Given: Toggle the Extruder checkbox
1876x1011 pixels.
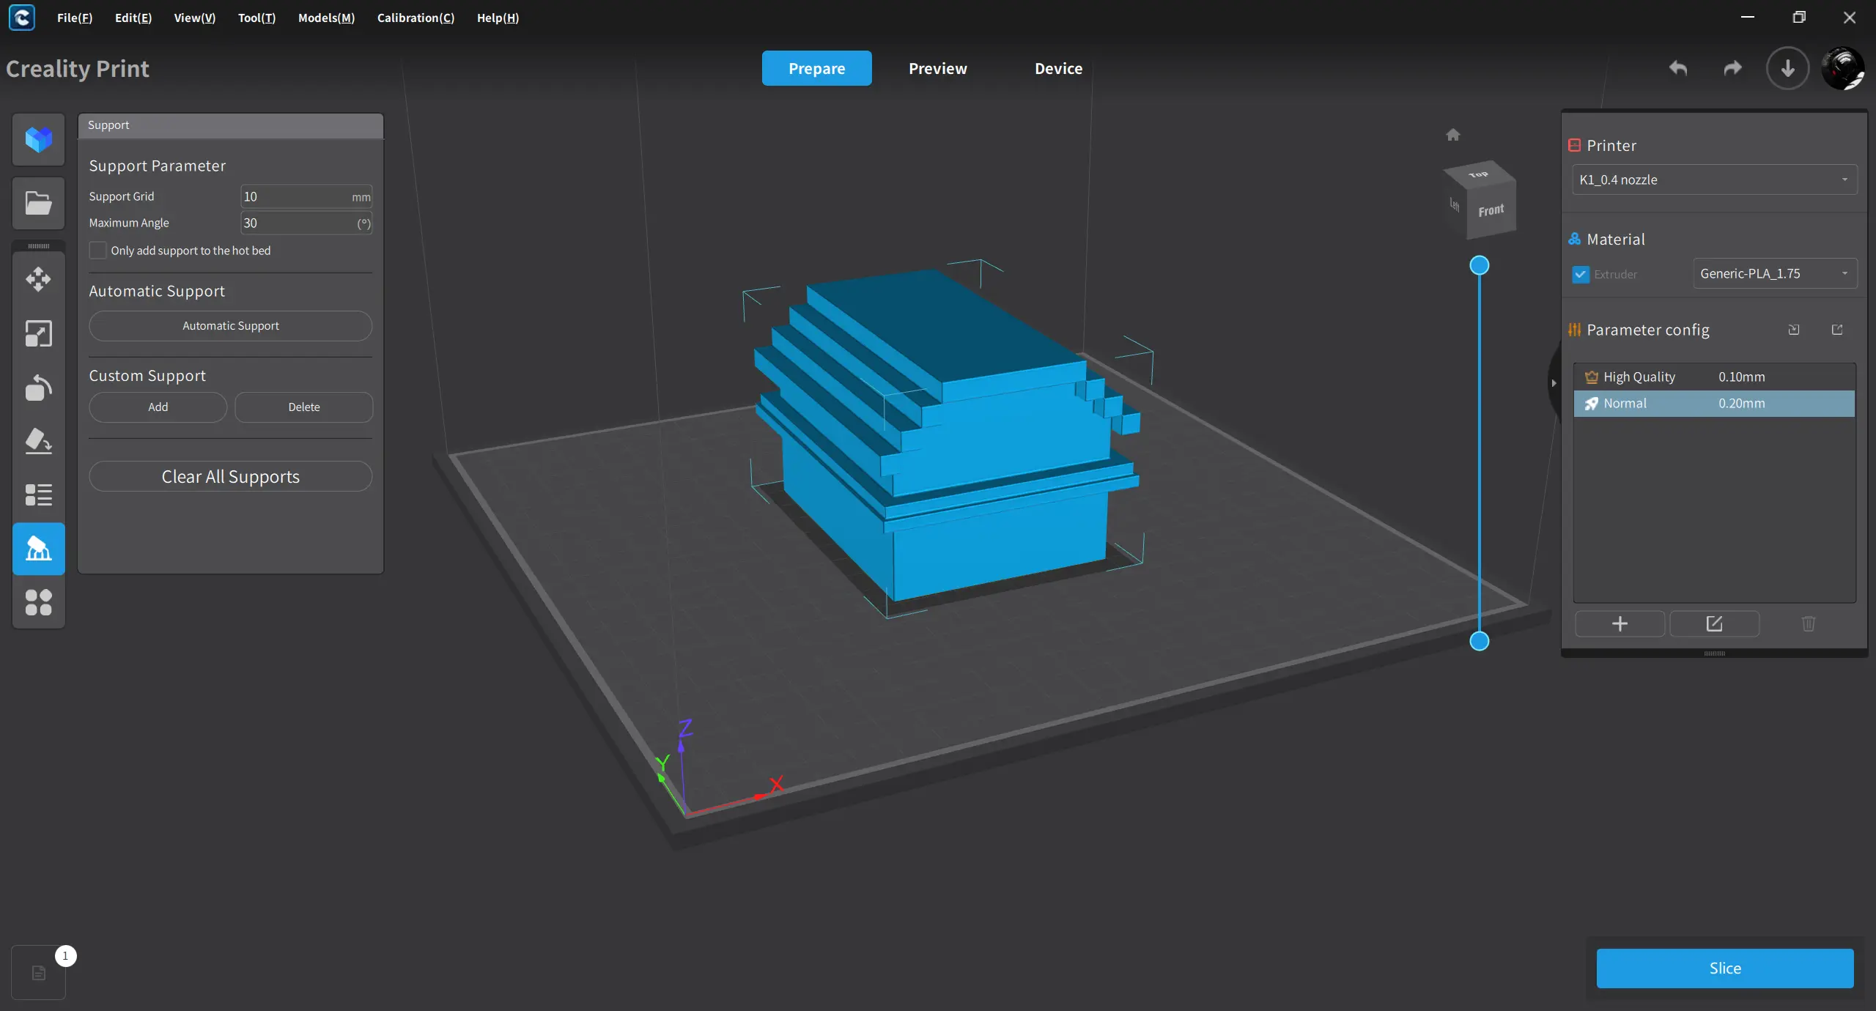Looking at the screenshot, I should (x=1581, y=274).
